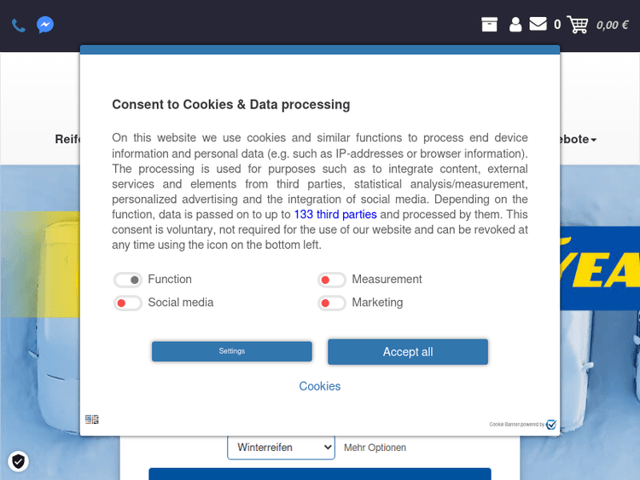This screenshot has height=480, width=640.
Task: Click Mehr Optionen link
Action: click(x=375, y=448)
